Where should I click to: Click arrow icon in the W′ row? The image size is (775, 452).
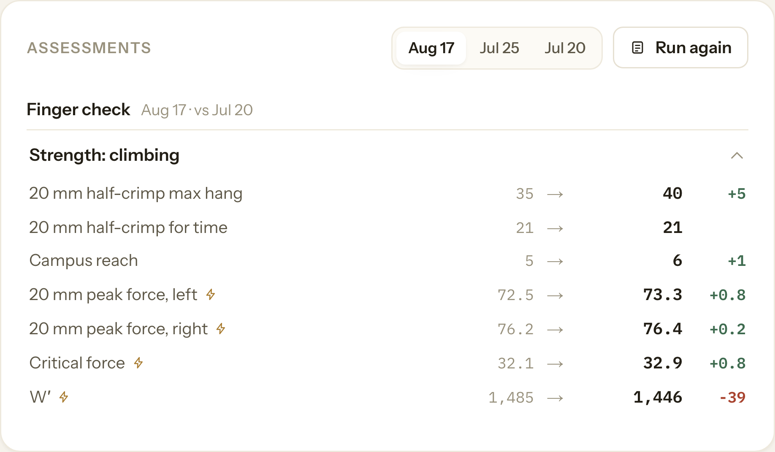[x=555, y=398]
